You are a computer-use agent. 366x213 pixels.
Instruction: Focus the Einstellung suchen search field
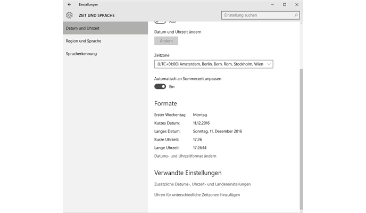pyautogui.click(x=255, y=15)
